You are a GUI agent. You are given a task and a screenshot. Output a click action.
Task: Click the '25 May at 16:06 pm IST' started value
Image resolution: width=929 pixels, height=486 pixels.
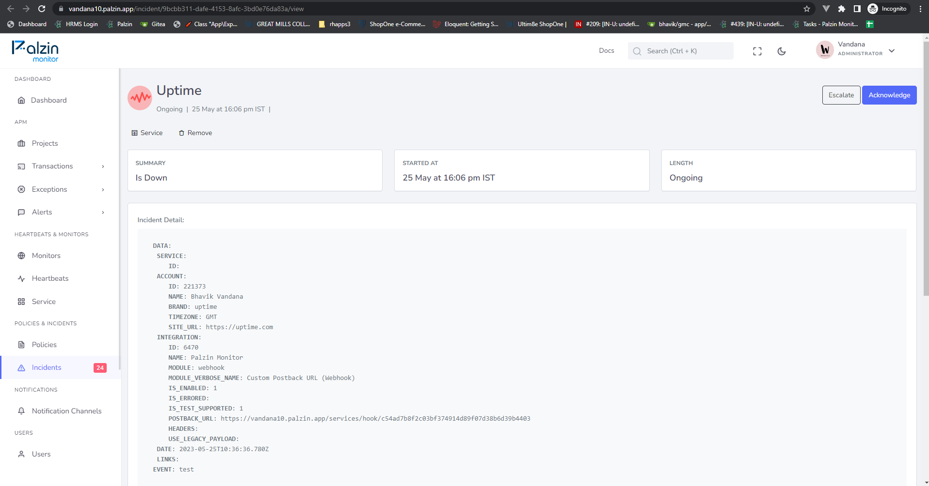coord(449,178)
